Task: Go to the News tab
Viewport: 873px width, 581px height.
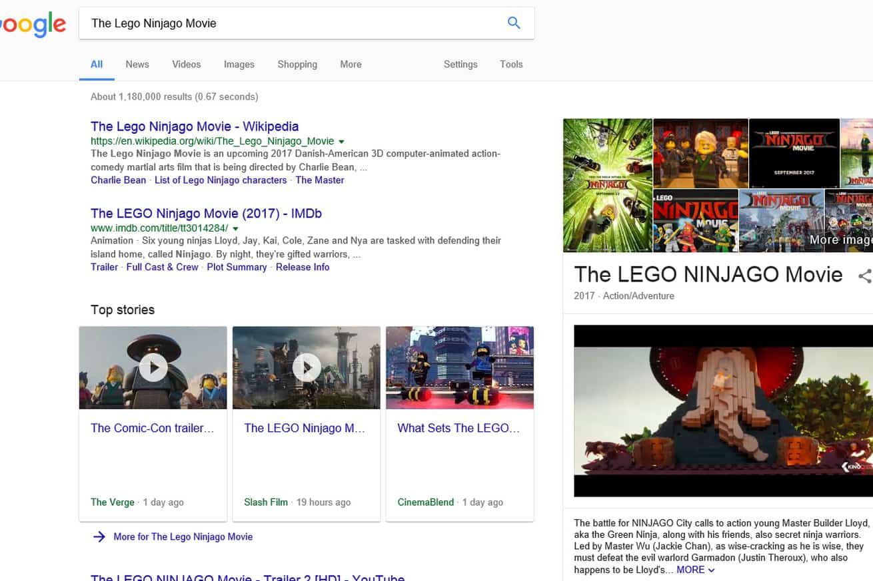Action: click(x=137, y=65)
